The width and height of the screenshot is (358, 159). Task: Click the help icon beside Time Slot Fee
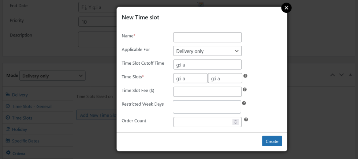(244, 89)
